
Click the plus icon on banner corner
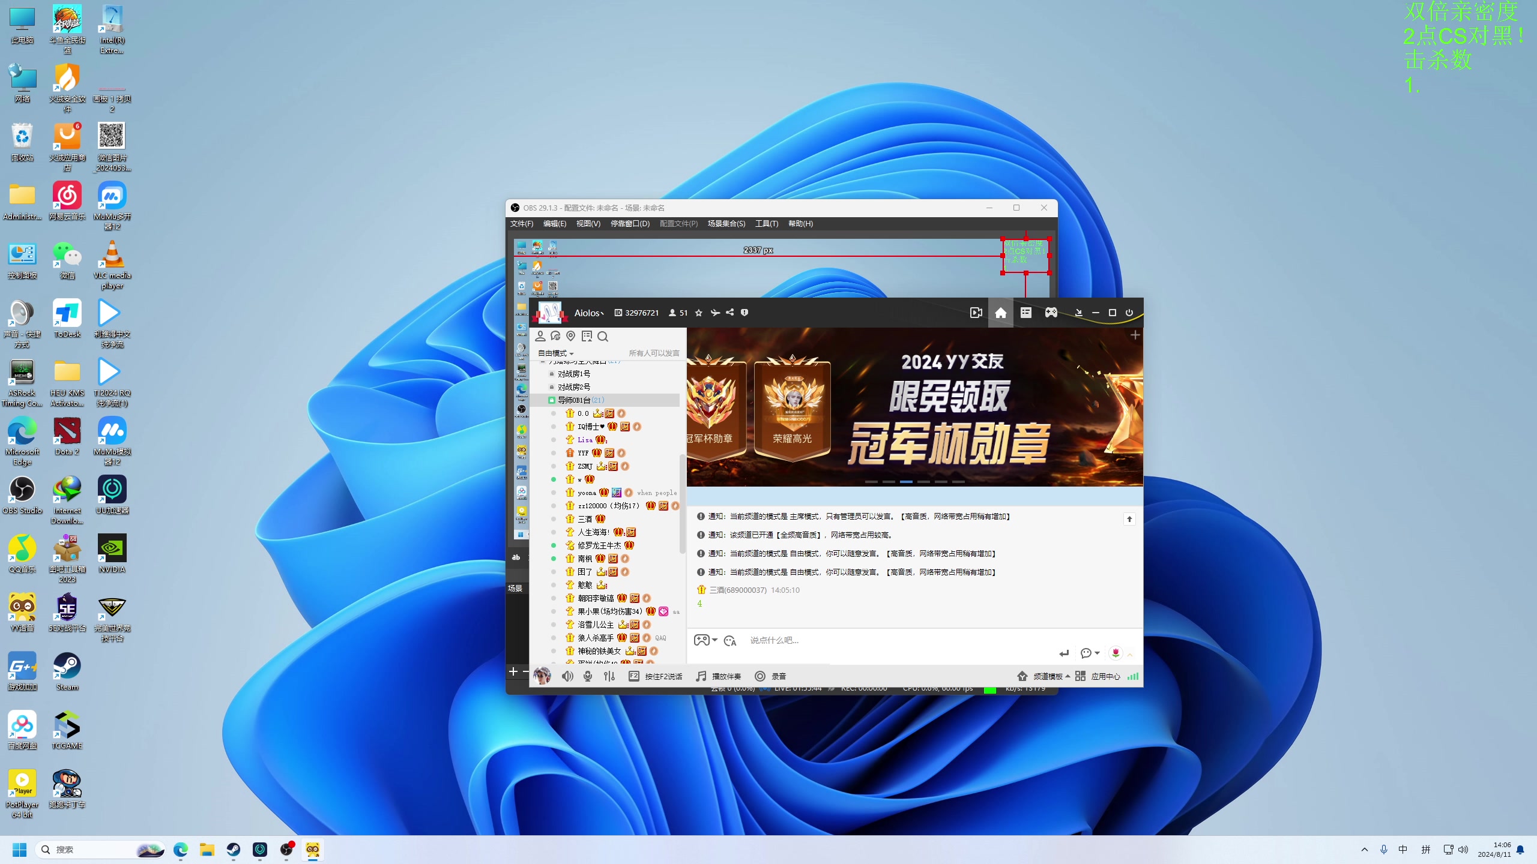(1135, 335)
